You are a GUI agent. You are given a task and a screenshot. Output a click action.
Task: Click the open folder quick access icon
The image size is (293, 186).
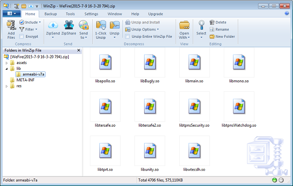(24, 6)
